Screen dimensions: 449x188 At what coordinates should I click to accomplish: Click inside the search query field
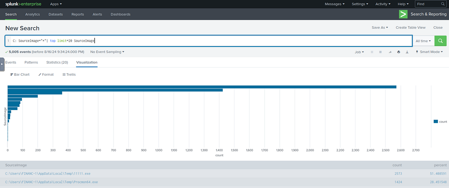[x=208, y=41]
